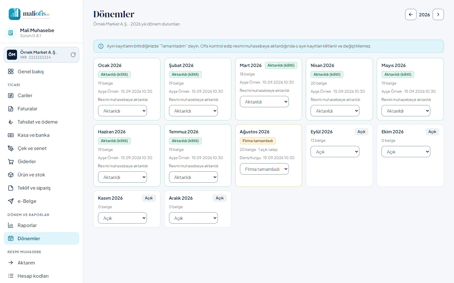Click the refresh icon beside Örnek Market A.Ş.
The width and height of the screenshot is (454, 283).
[73, 55]
